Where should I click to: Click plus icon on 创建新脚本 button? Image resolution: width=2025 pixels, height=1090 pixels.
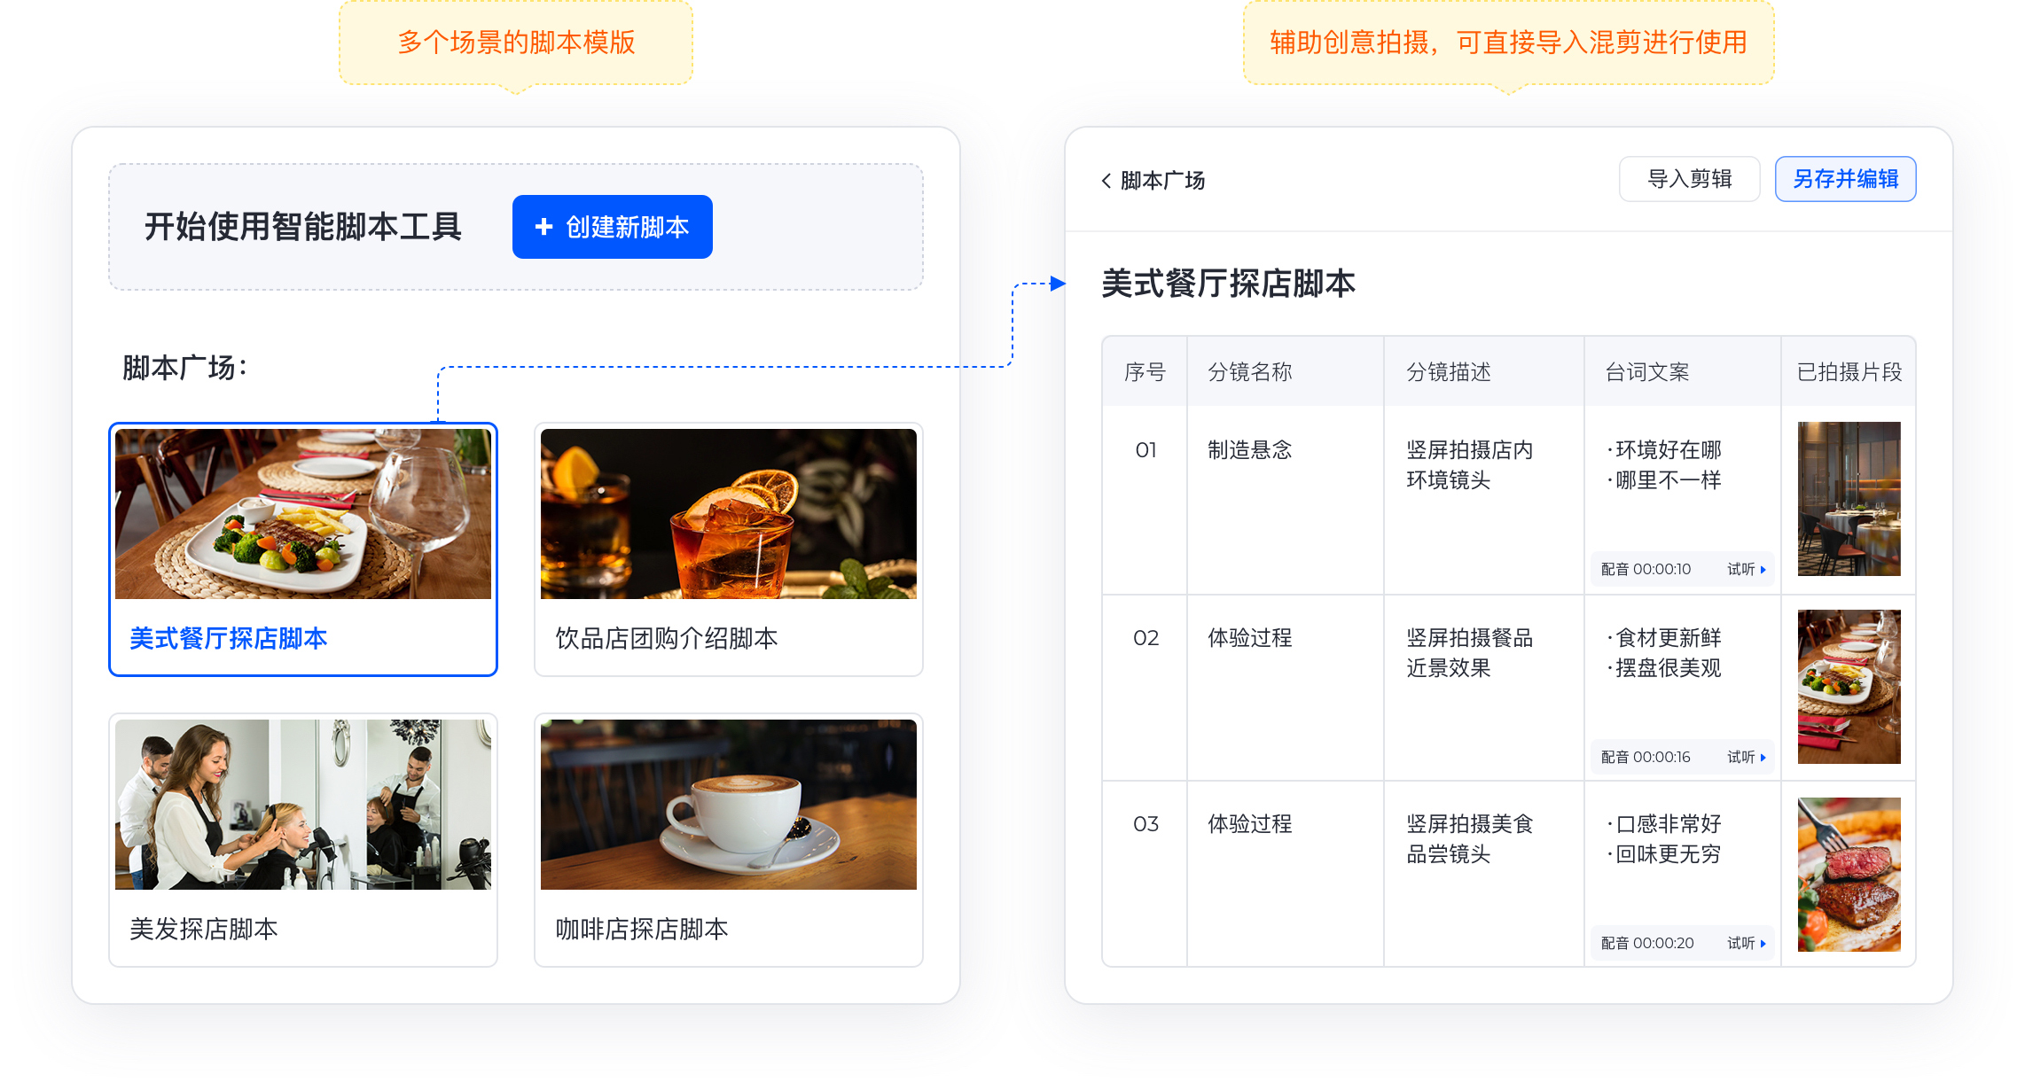(x=543, y=228)
